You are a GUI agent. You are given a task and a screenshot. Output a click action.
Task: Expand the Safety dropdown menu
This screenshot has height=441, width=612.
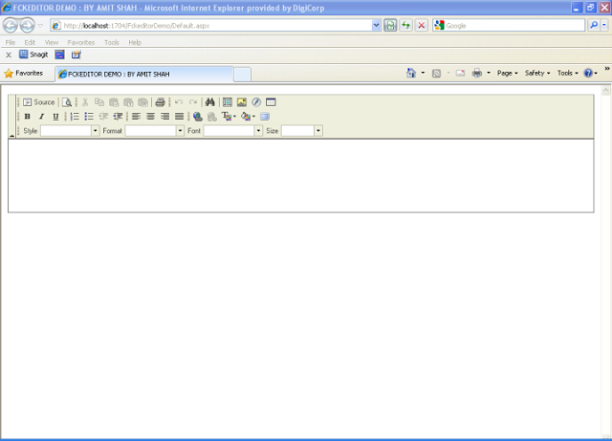[x=537, y=73]
